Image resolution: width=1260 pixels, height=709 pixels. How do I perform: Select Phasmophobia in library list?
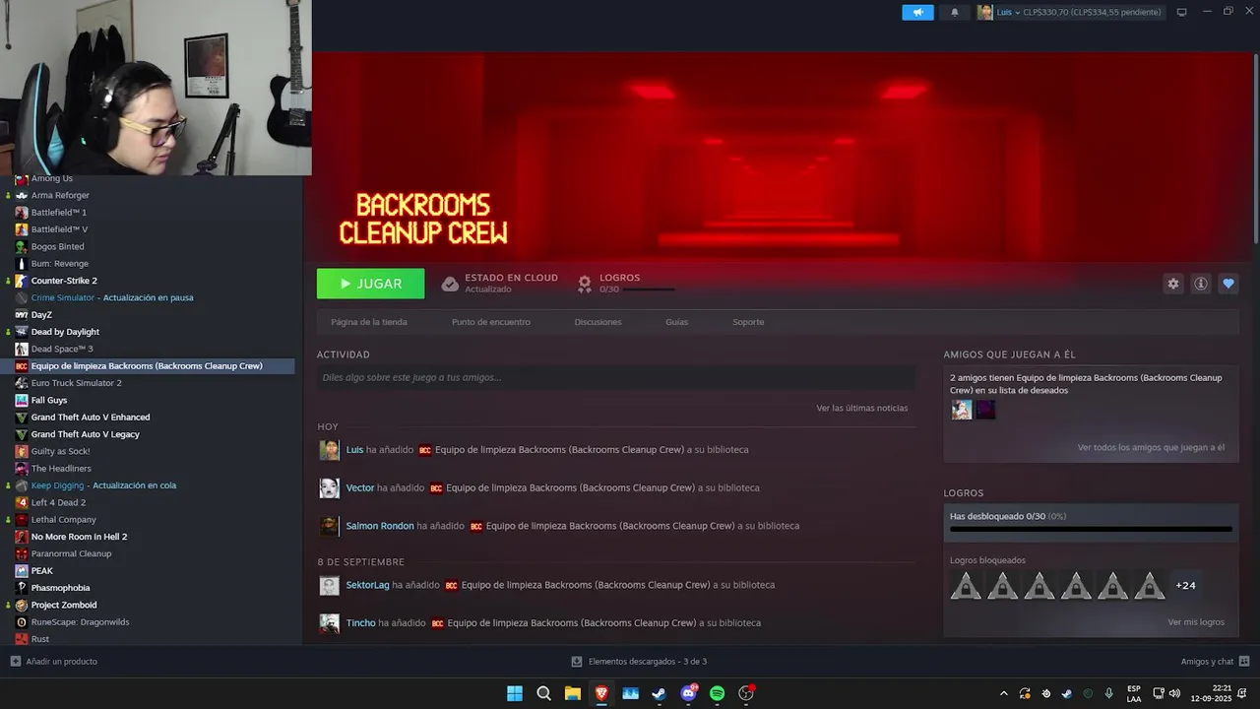click(x=60, y=588)
